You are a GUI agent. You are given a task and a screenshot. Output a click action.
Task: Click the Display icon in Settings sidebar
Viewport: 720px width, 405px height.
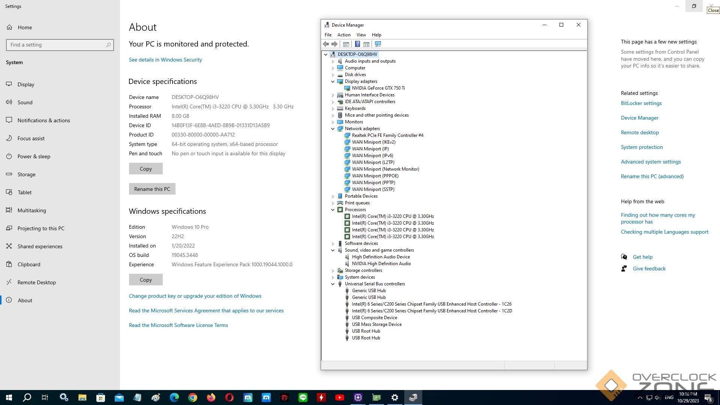pyautogui.click(x=9, y=84)
